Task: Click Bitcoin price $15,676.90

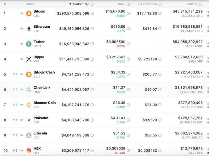Action: pyautogui.click(x=115, y=11)
